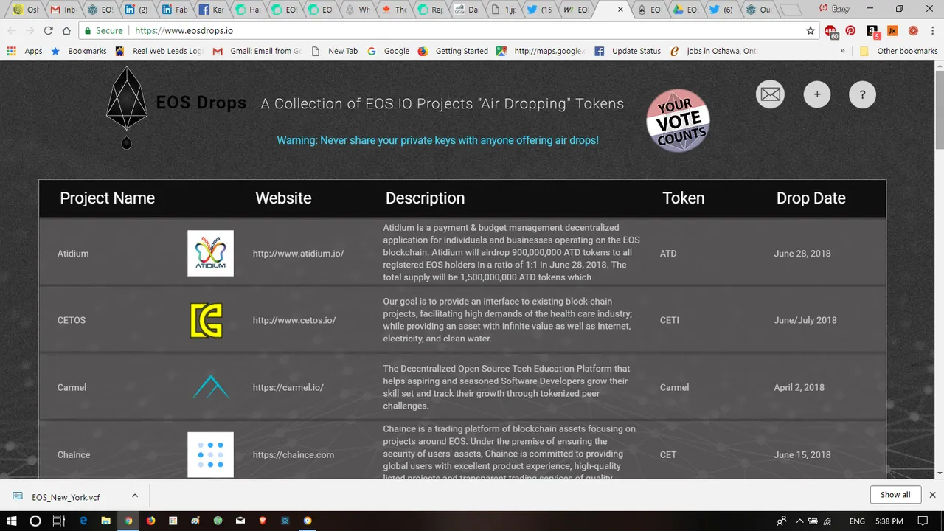
Task: Open Task View on the taskbar
Action: click(x=58, y=521)
